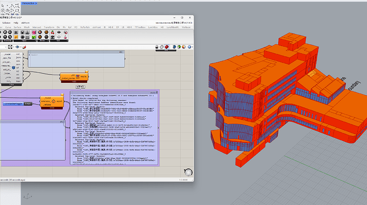This screenshot has width=367, height=205.
Task: Click the zoom extents icon on canvas toolbar
Action: tap(10, 47)
